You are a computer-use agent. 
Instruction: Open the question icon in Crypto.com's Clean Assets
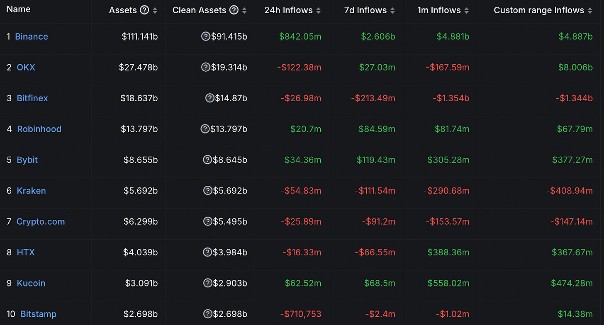(x=208, y=221)
